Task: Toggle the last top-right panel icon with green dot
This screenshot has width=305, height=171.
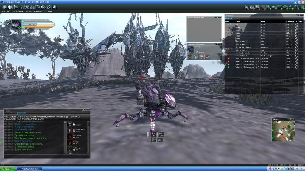Action: (302, 7)
